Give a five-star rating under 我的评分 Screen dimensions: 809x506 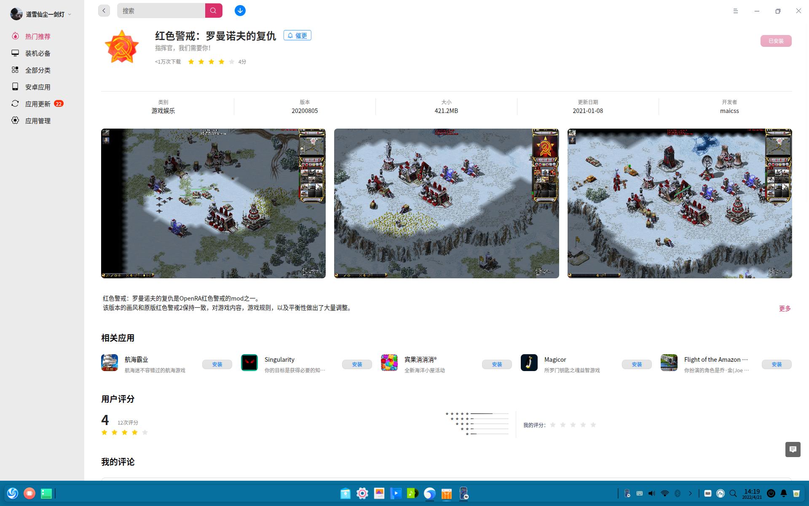[x=594, y=425]
